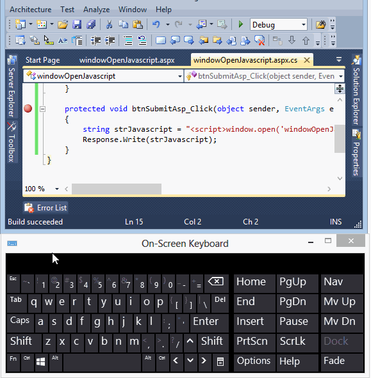Viewport: 371px width, 378px height.
Task: Collapse the btnSubmitAsp_Click method outline
Action: point(42,109)
